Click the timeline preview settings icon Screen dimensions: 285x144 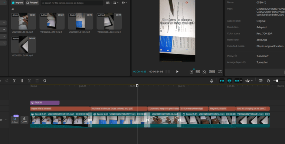click(x=261, y=81)
